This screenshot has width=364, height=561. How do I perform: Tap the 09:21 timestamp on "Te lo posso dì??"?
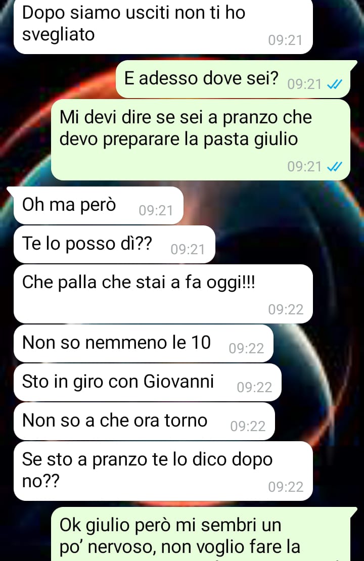tap(188, 249)
